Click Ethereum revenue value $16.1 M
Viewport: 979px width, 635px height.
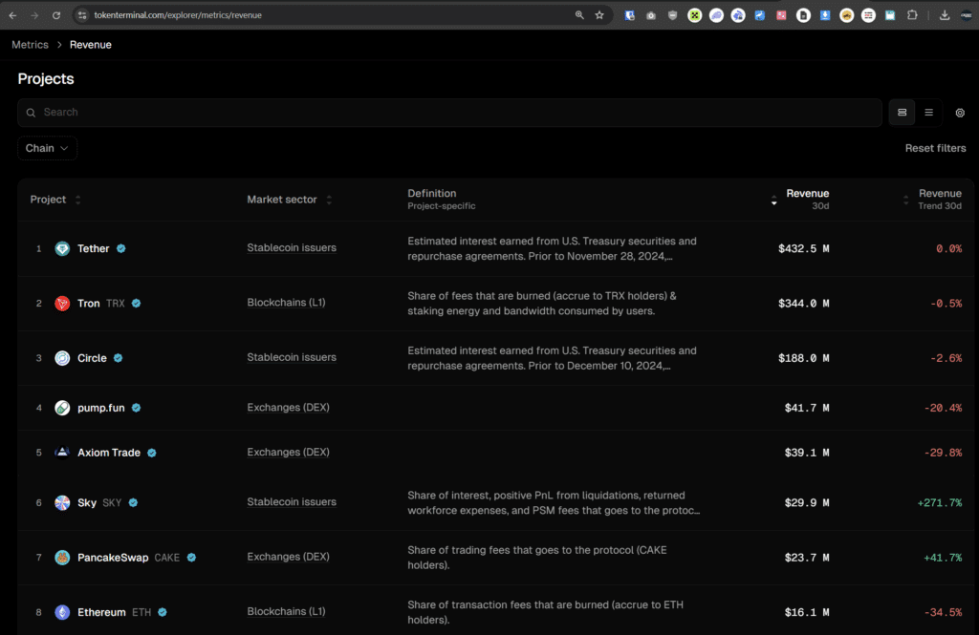[807, 612]
